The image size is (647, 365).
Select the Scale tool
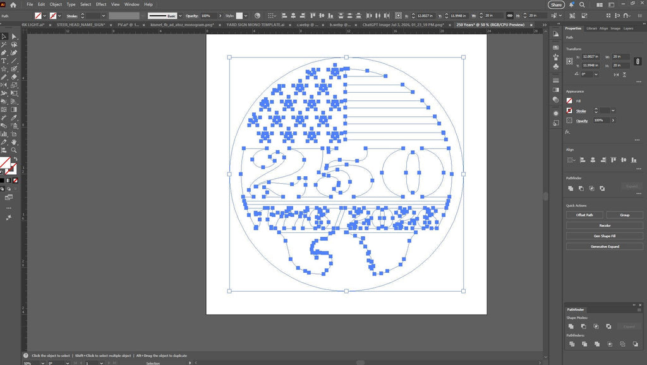click(x=14, y=85)
